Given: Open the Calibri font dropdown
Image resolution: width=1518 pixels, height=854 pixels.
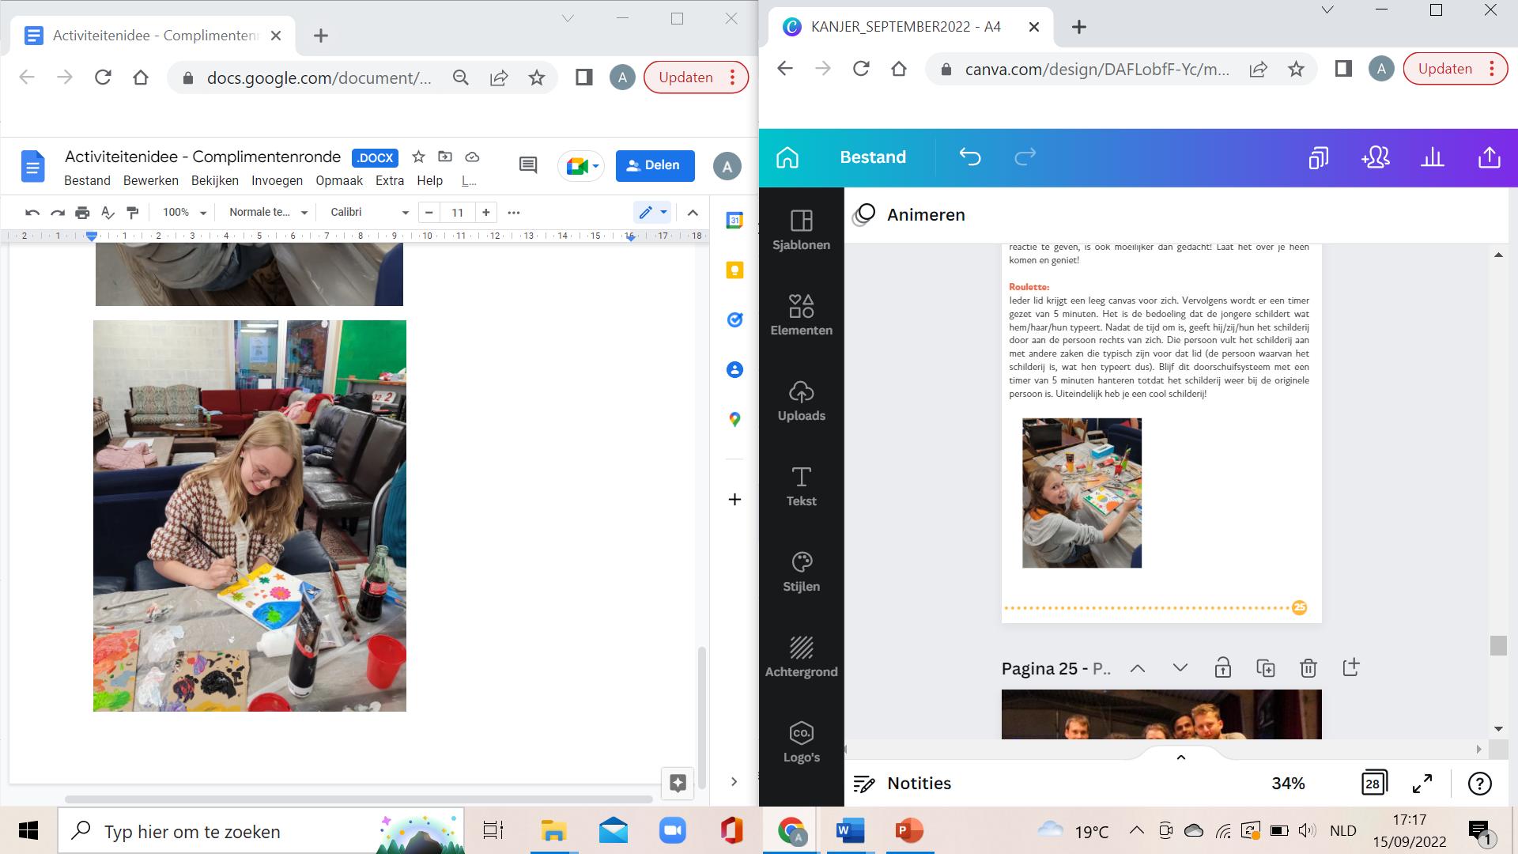Looking at the screenshot, I should tap(369, 213).
